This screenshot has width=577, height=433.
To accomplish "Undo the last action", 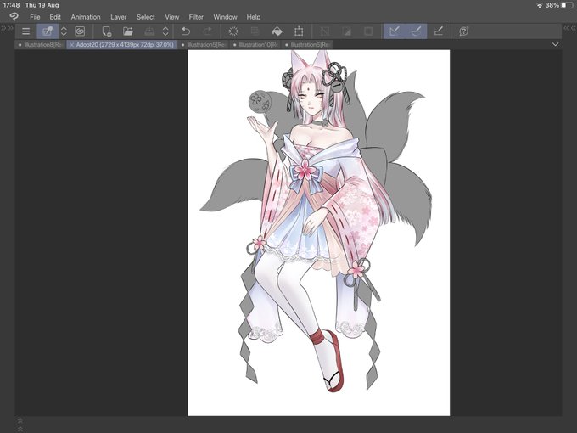I will click(x=186, y=31).
